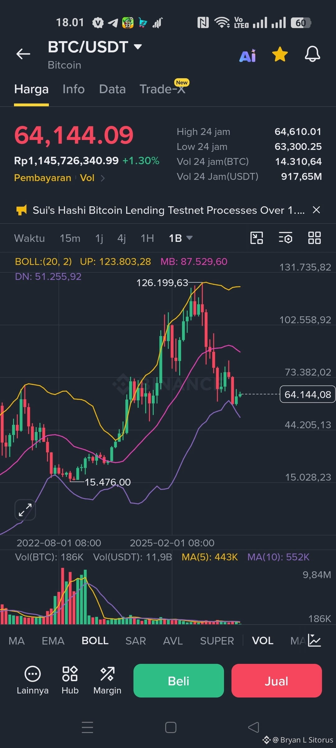Tap the current price tag 64.144,08
Viewport: 336px width, 748px height.
[307, 394]
